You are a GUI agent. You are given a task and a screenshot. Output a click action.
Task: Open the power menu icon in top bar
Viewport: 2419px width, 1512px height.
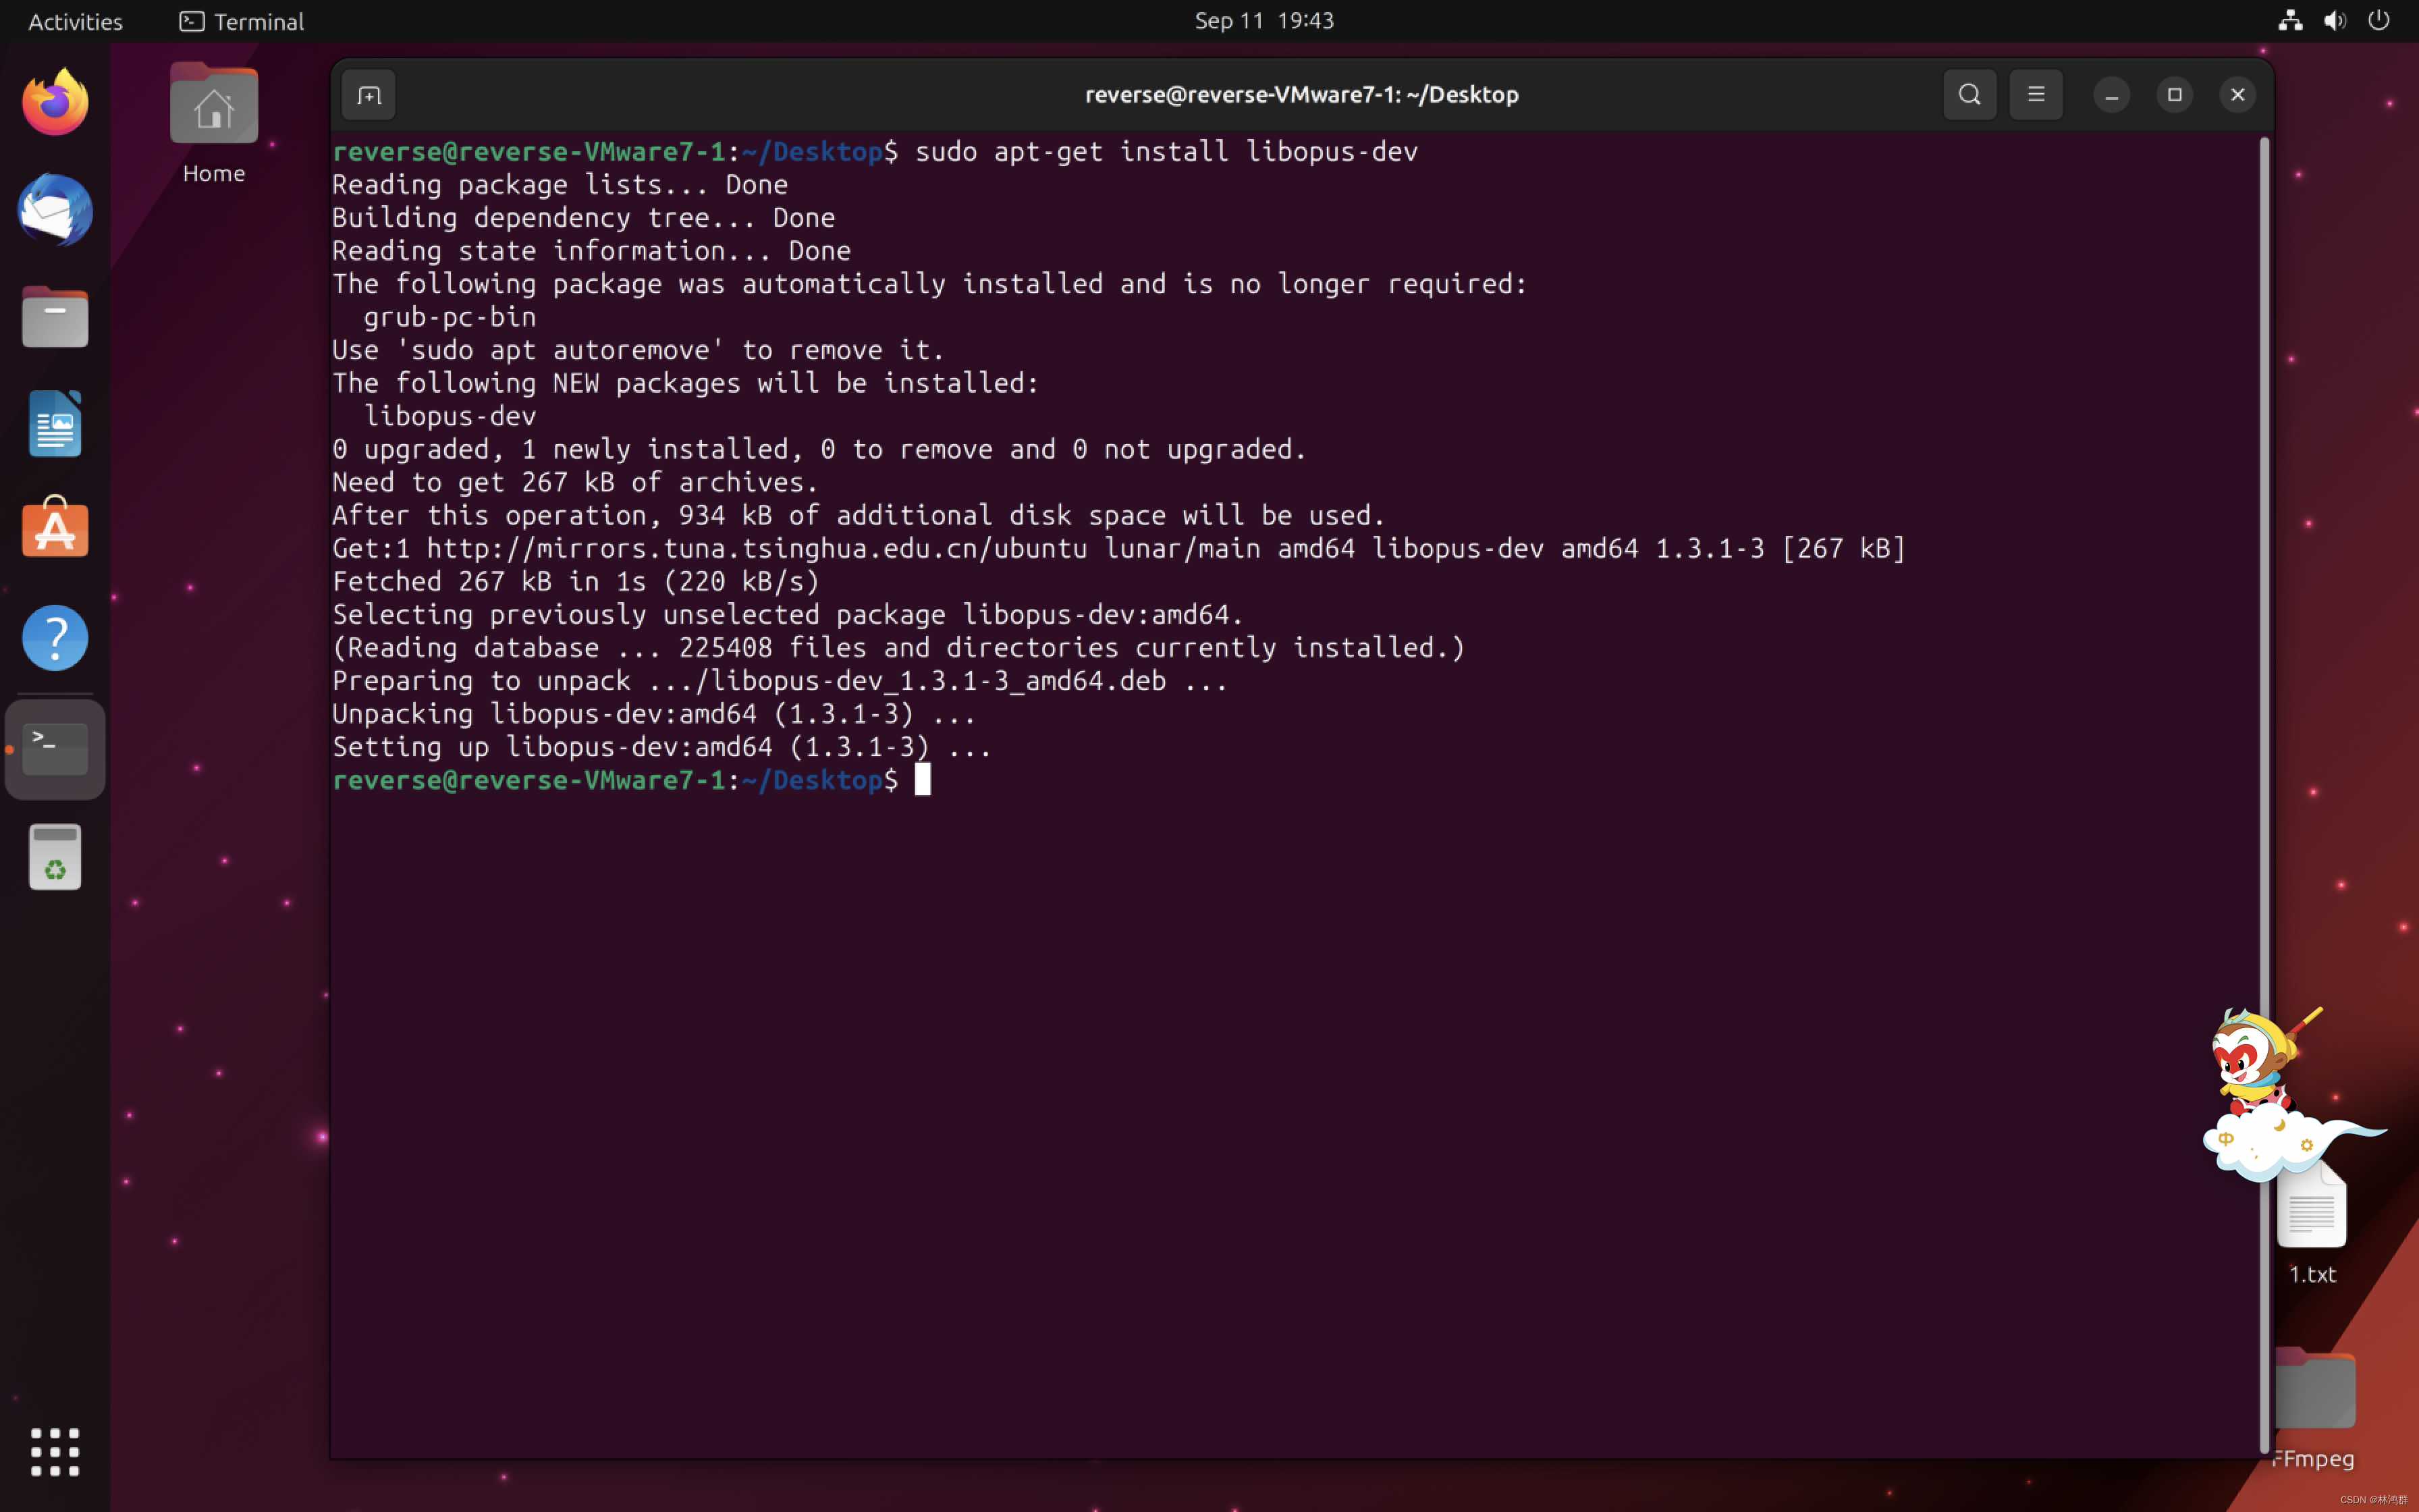coord(2379,21)
